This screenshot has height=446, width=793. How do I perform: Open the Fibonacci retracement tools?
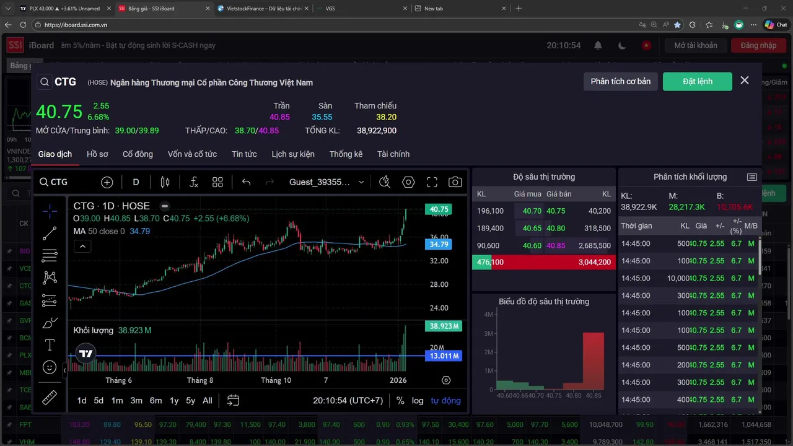pos(50,255)
